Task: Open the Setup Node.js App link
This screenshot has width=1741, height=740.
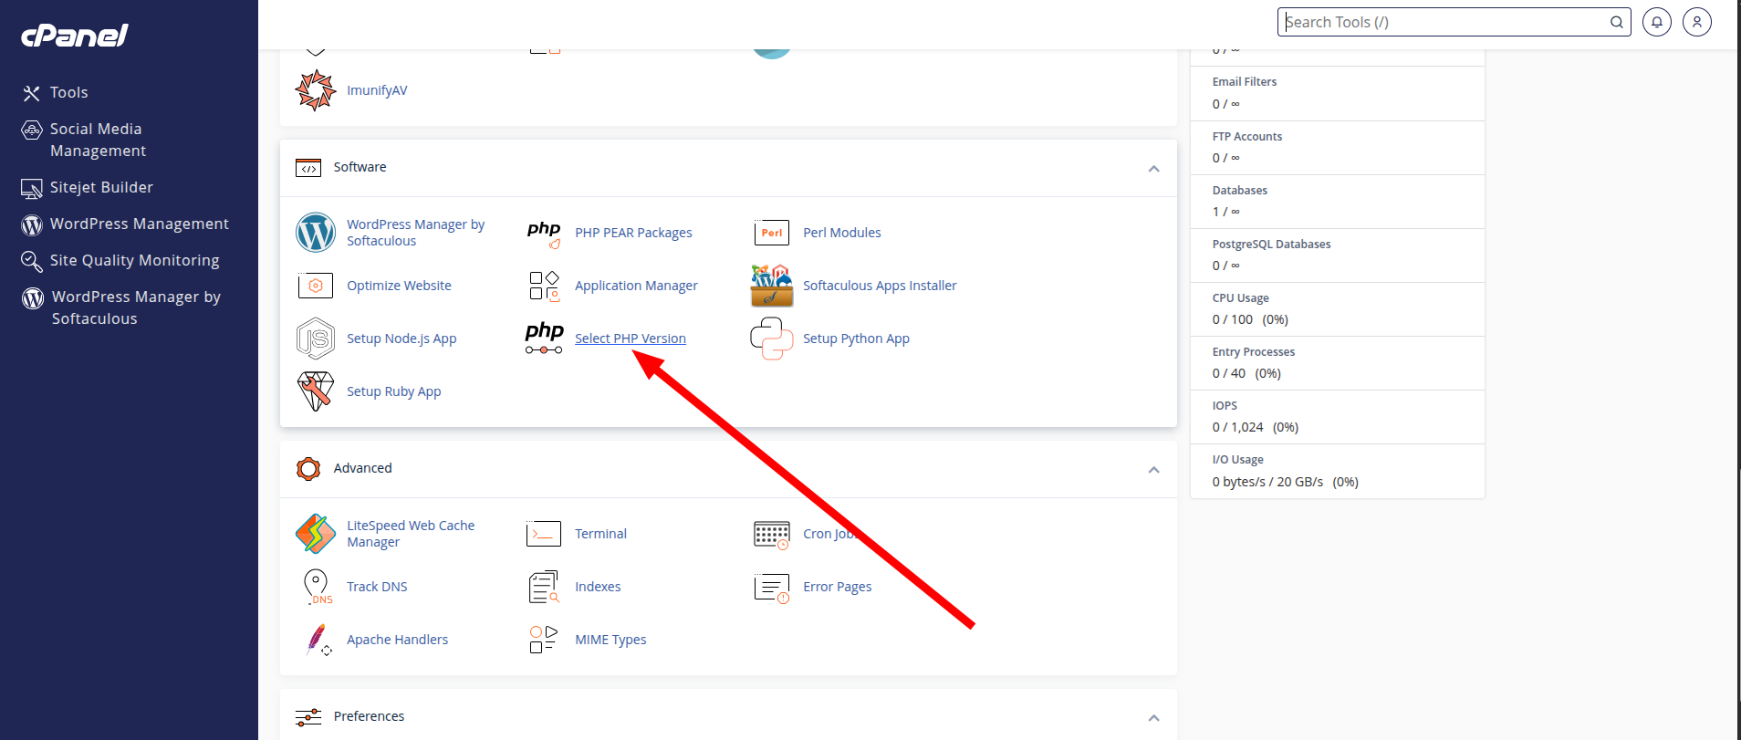Action: [401, 339]
